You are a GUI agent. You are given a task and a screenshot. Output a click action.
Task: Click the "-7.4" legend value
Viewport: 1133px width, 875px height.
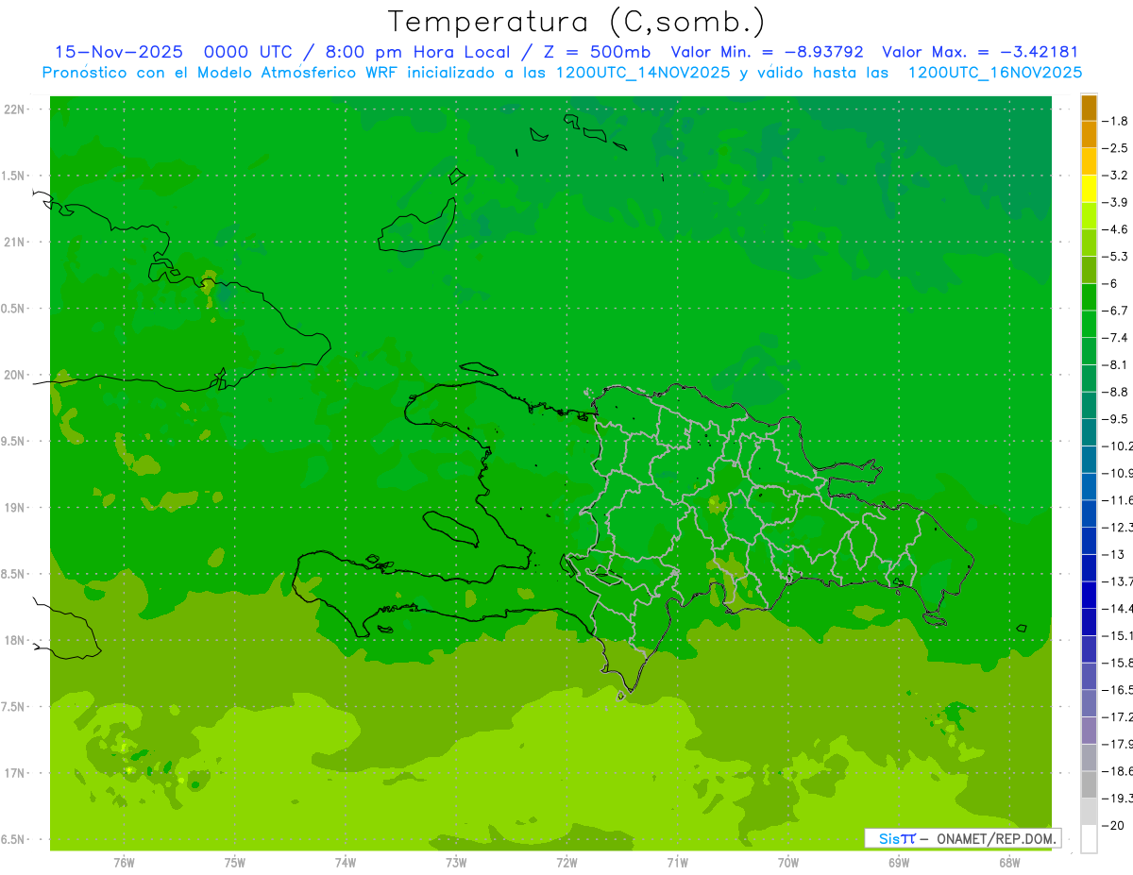tap(1116, 337)
